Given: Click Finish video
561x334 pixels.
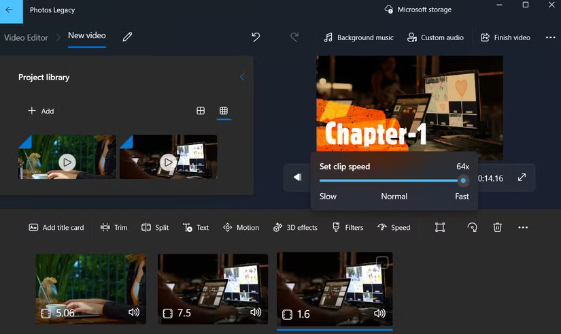Looking at the screenshot, I should [505, 37].
